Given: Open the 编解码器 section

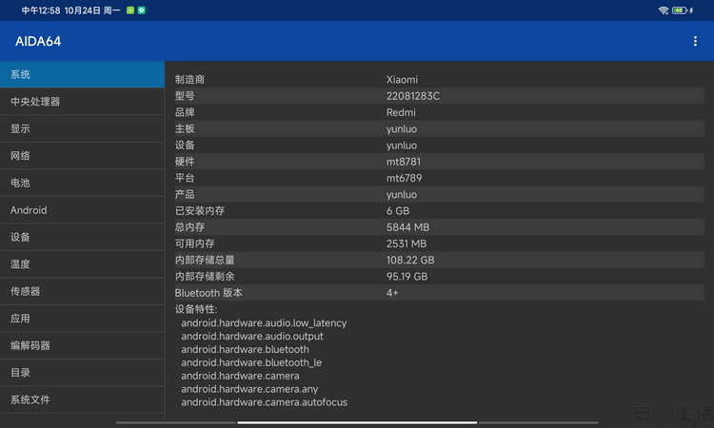Looking at the screenshot, I should click(82, 345).
